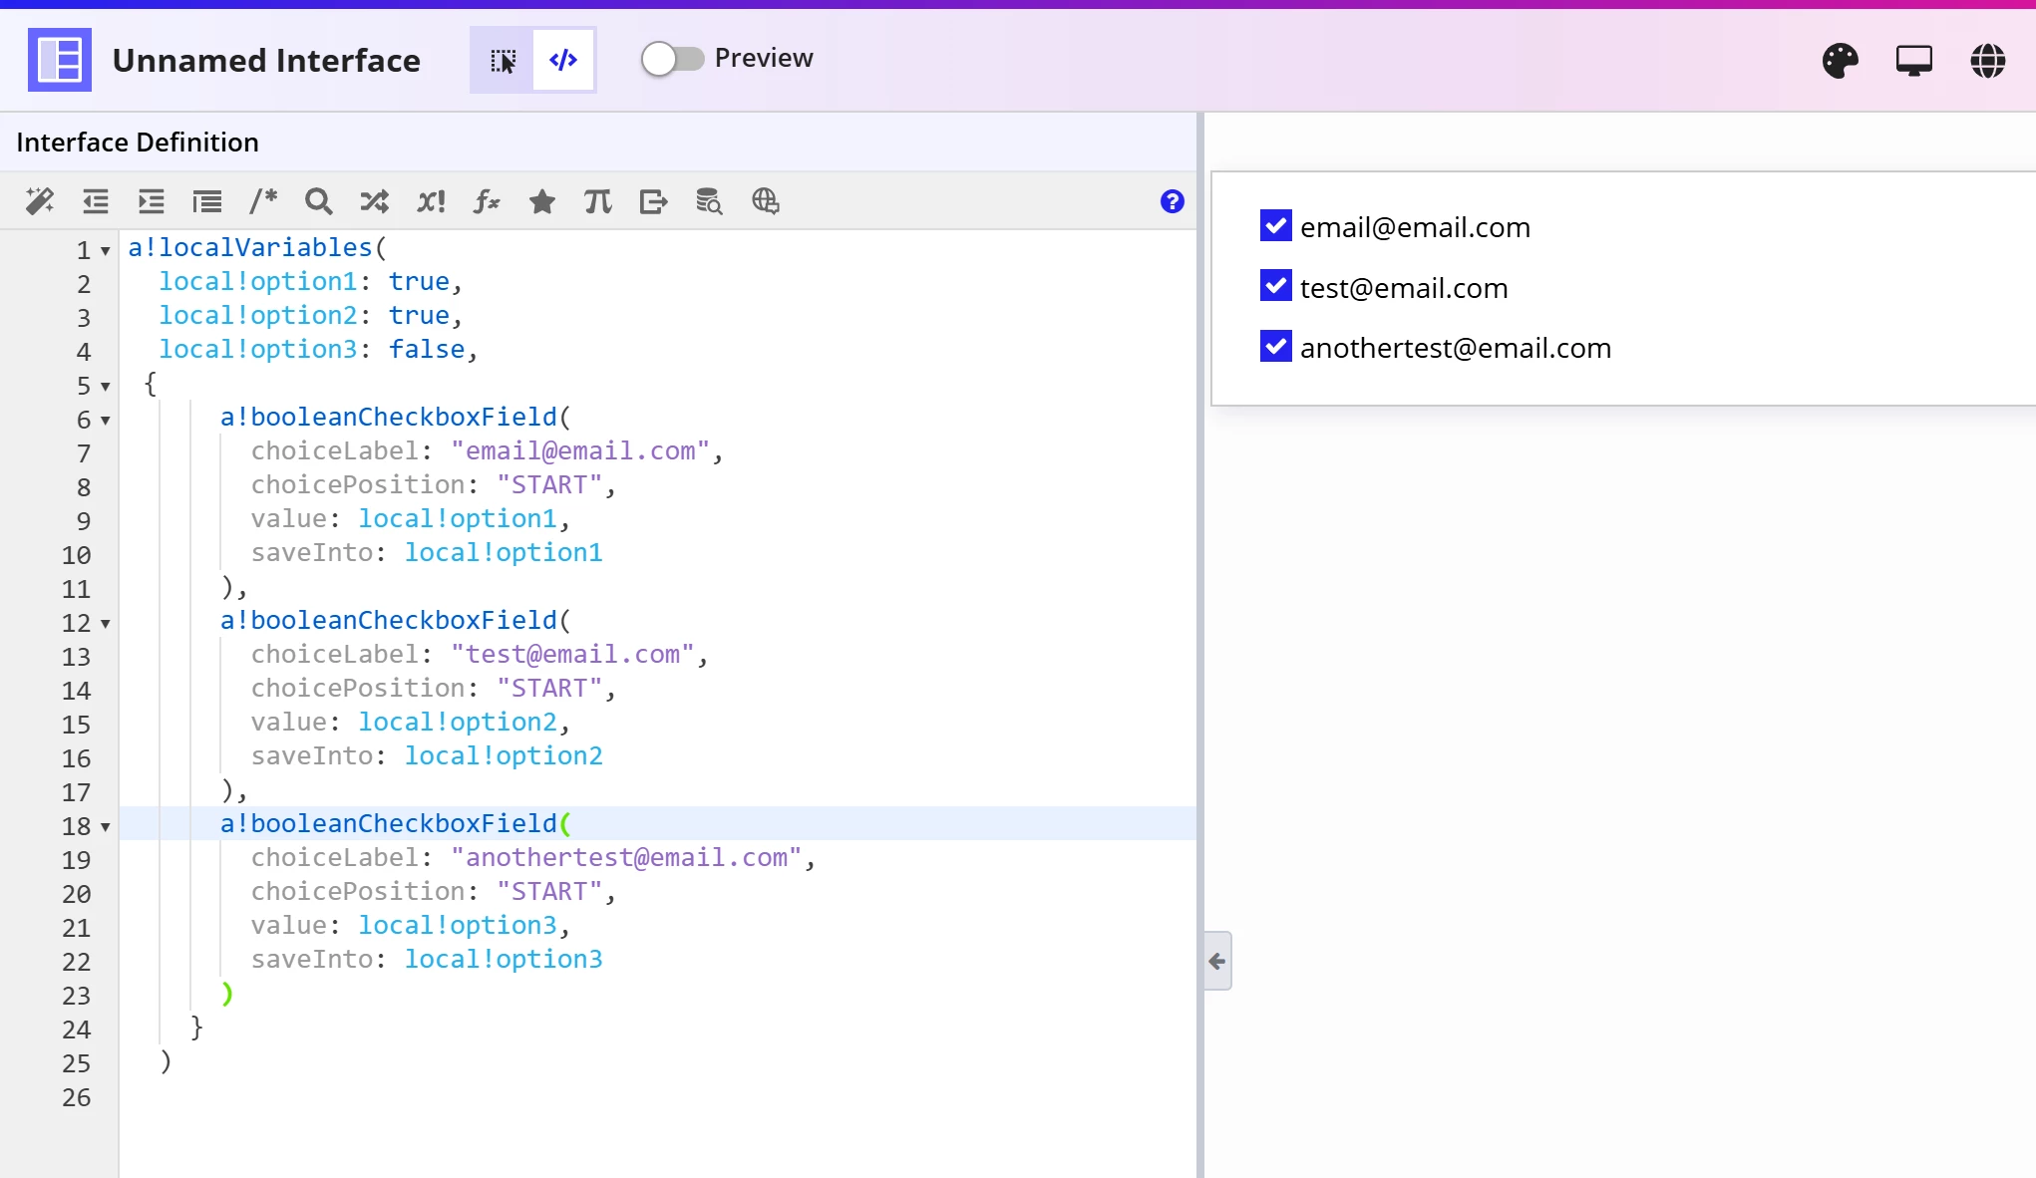This screenshot has height=1178, width=2036.
Task: Click the a!localVariables function name
Action: [249, 248]
